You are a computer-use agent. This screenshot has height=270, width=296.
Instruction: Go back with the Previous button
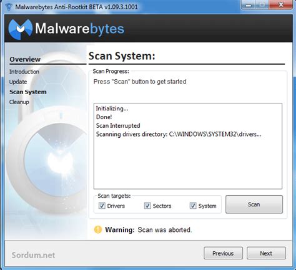(x=223, y=253)
